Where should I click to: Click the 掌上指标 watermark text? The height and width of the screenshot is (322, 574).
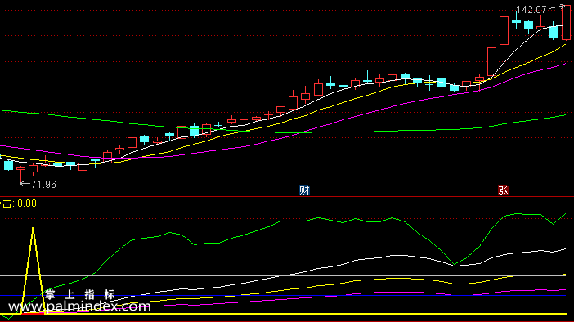(x=80, y=294)
